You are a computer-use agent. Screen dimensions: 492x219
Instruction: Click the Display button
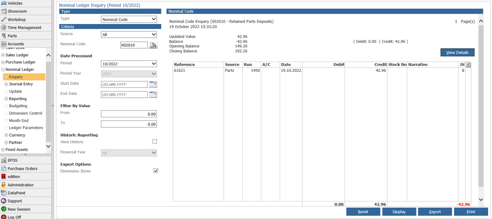pos(399,212)
